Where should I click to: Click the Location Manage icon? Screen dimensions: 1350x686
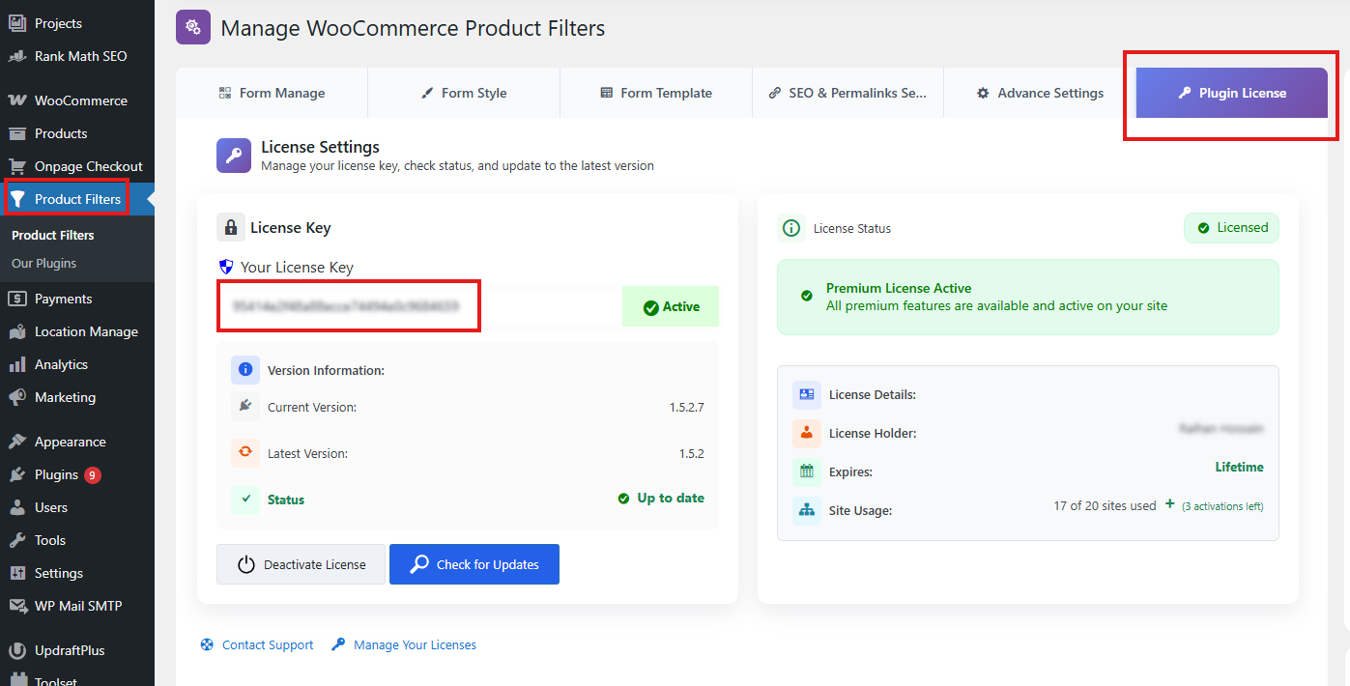click(x=17, y=331)
